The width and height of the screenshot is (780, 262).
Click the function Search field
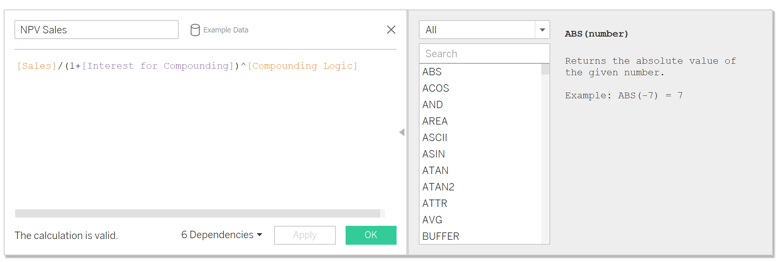(484, 54)
